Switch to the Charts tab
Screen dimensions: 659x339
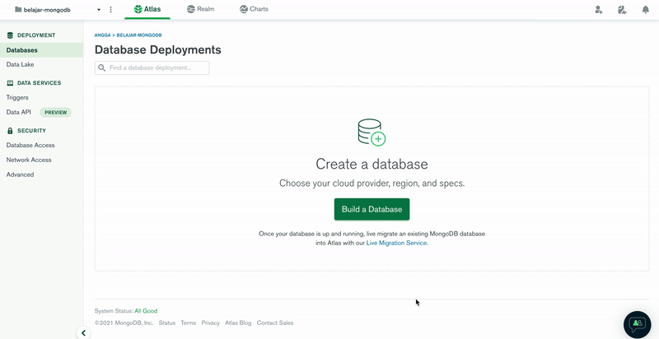[x=254, y=9]
